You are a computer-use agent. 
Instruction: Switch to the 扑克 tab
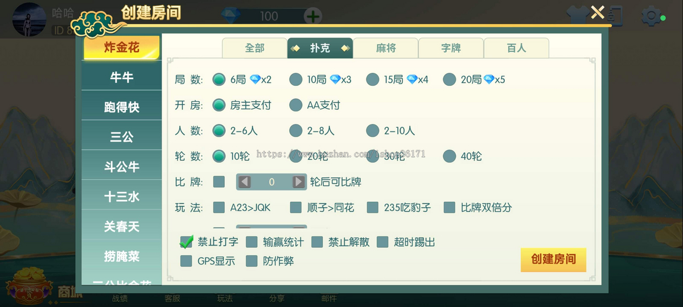320,48
